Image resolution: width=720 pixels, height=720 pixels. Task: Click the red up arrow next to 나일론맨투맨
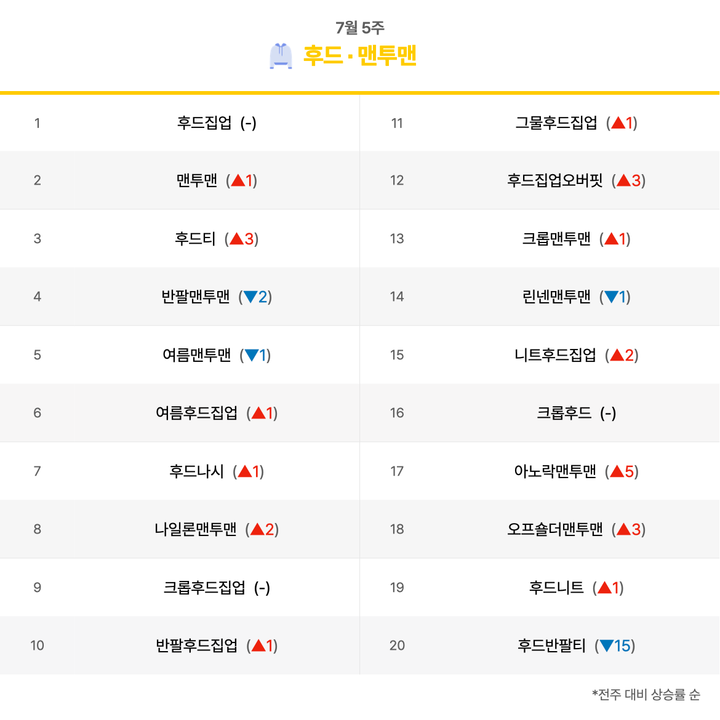point(257,529)
